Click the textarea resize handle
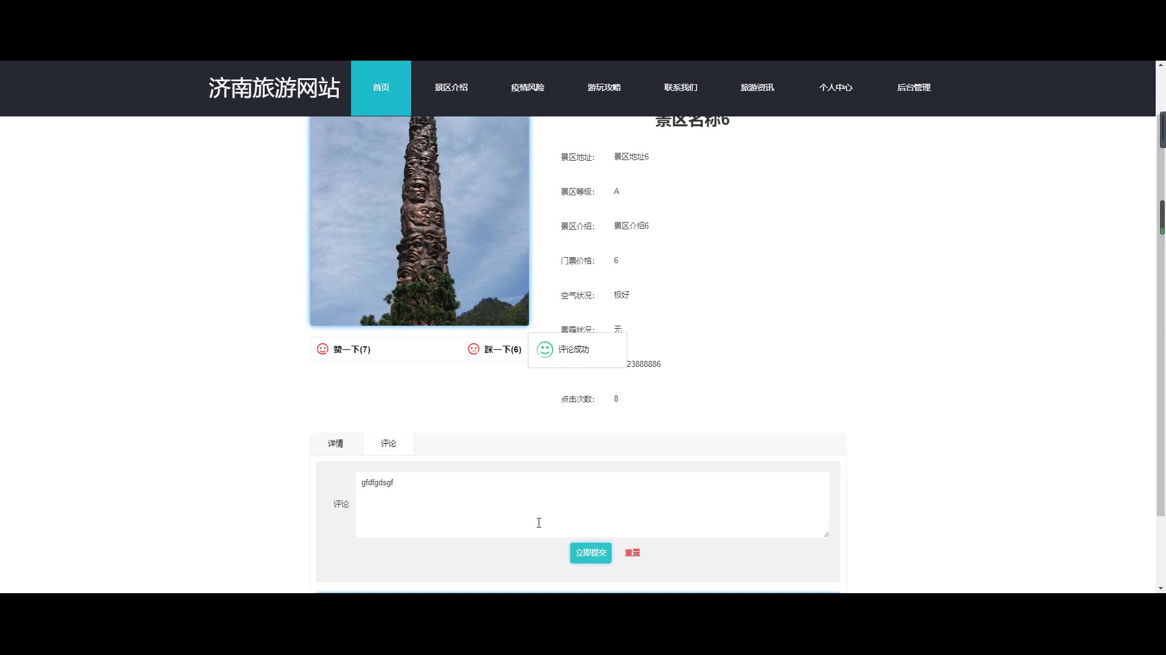The width and height of the screenshot is (1166, 655). (x=826, y=534)
